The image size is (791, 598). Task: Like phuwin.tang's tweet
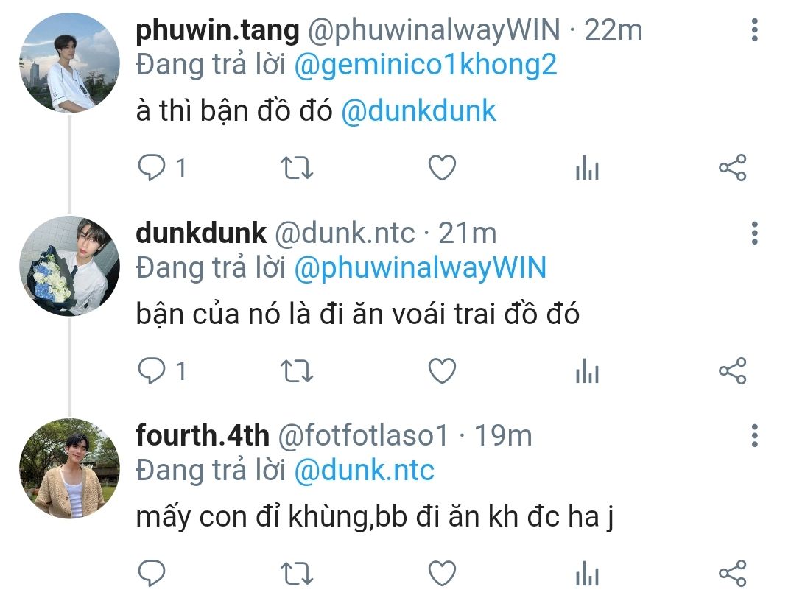pyautogui.click(x=442, y=167)
